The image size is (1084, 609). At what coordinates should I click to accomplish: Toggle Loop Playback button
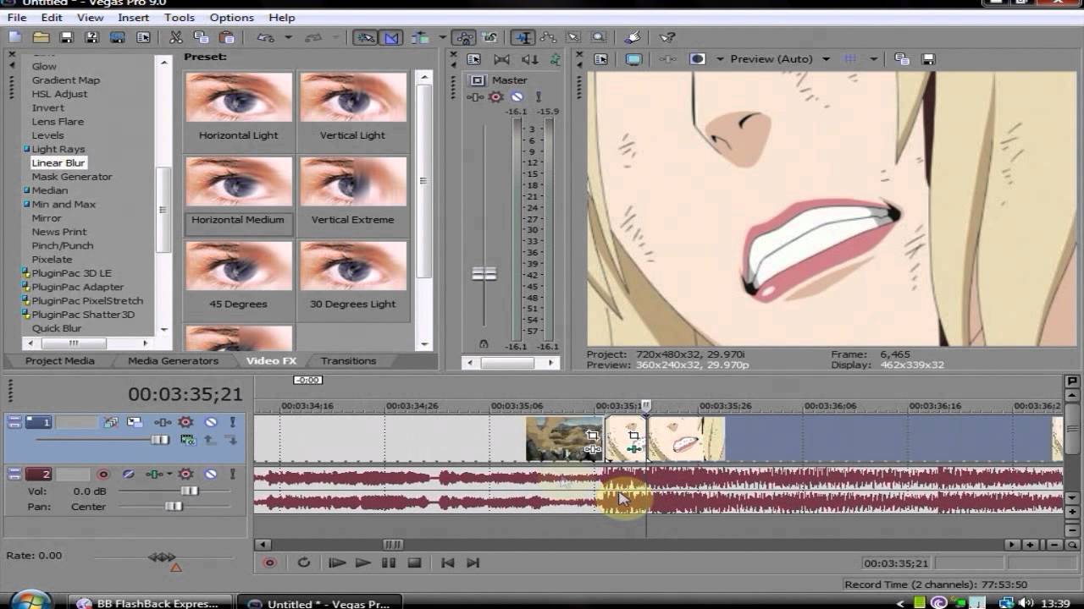[303, 562]
